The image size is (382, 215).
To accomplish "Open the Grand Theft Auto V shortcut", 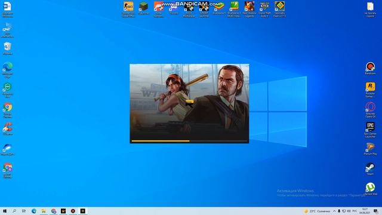I will click(x=264, y=9).
